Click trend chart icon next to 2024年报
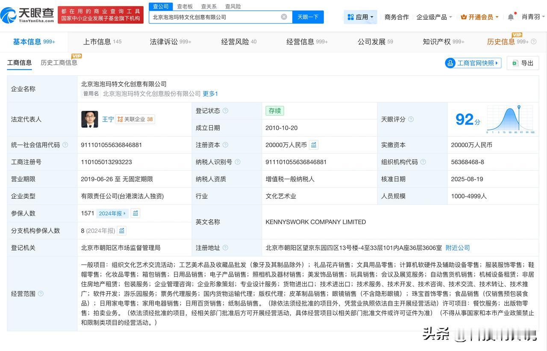Screen dimensions: 547x351 135,213
